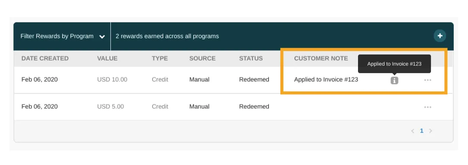Click the 2 rewards earned summary text
Screen dimensions: 468x165
tap(167, 36)
